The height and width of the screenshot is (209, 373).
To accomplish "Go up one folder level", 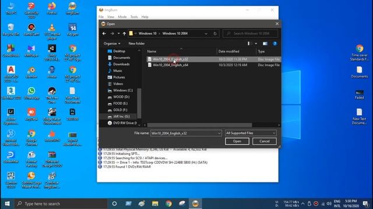I will click(124, 34).
